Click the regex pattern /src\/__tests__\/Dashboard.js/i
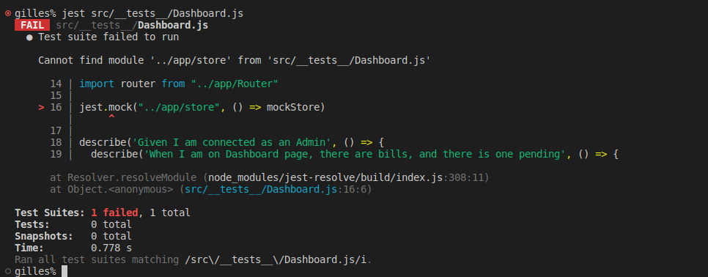708x277 pixels. pyautogui.click(x=277, y=260)
